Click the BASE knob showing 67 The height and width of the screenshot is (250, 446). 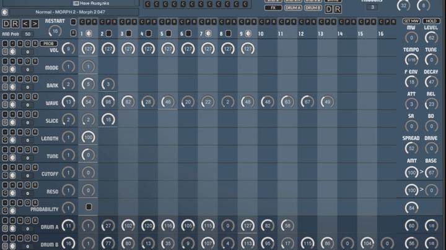[x=431, y=173]
